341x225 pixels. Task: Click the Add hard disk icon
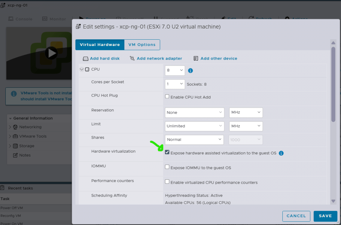pos(86,59)
